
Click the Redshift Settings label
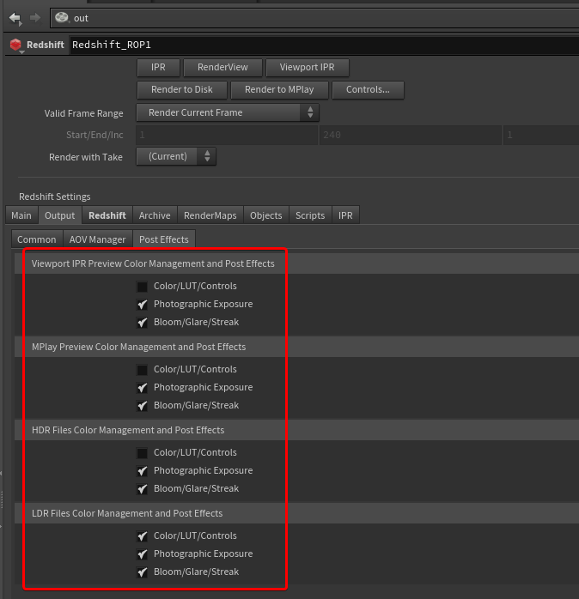point(55,197)
